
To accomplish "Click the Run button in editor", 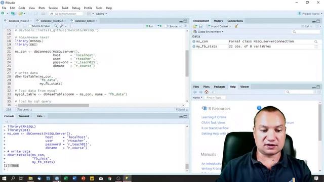I will tap(149, 26).
